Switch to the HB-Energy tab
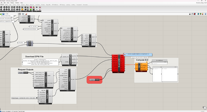Image resolution: width=207 pixels, height=112 pixels. [62, 5]
